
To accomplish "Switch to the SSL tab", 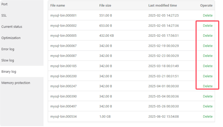I will point(4,16).
